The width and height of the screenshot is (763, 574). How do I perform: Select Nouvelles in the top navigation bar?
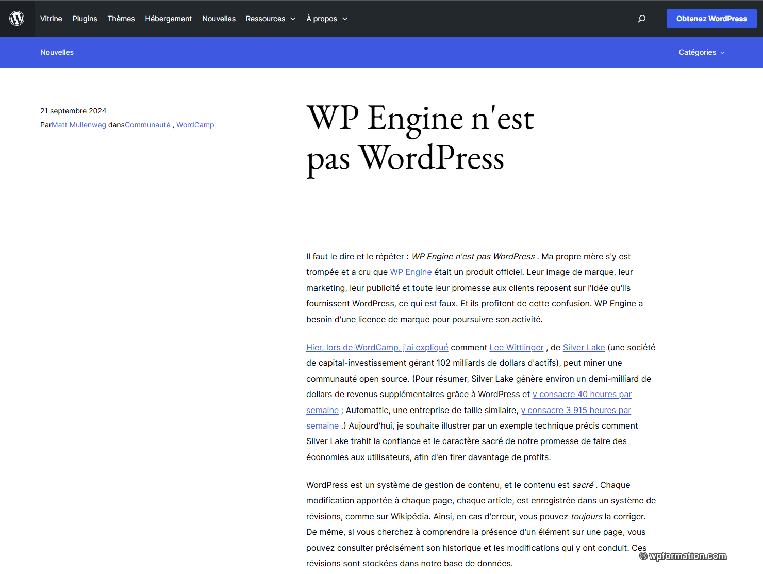(x=219, y=19)
